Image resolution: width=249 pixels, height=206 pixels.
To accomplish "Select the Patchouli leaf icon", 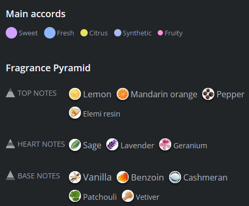I will (x=75, y=196).
